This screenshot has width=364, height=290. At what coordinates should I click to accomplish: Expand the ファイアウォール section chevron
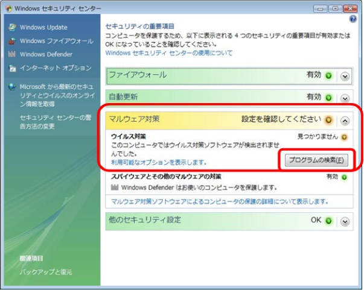click(345, 76)
